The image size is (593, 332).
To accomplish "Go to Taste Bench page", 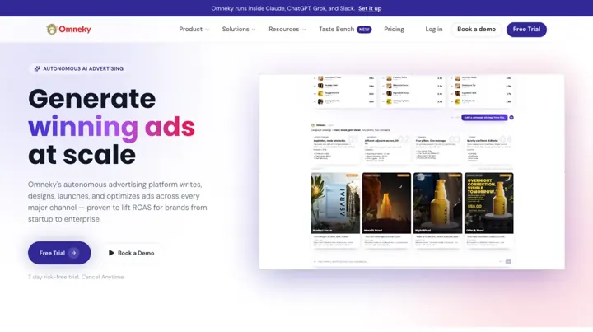I will (x=337, y=29).
